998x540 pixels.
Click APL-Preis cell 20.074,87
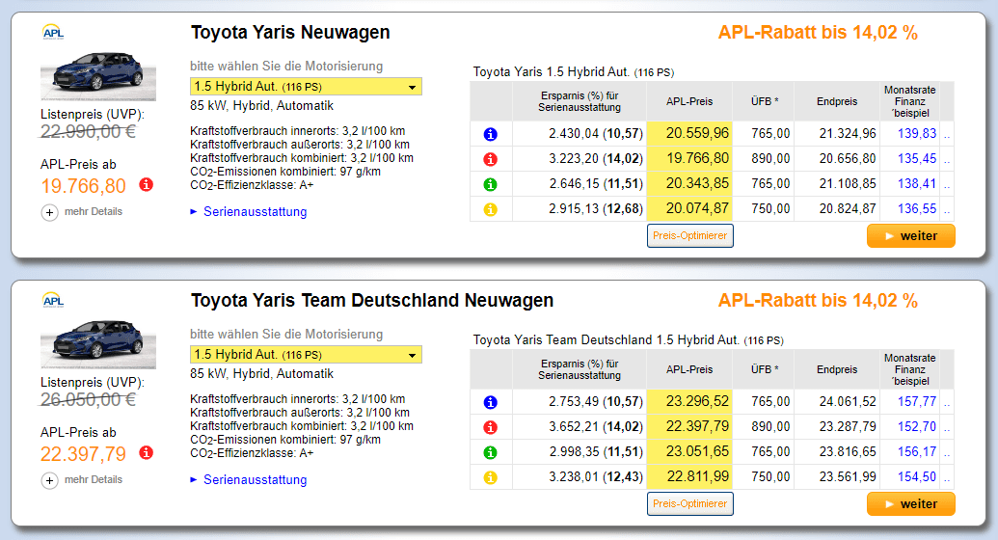[690, 209]
